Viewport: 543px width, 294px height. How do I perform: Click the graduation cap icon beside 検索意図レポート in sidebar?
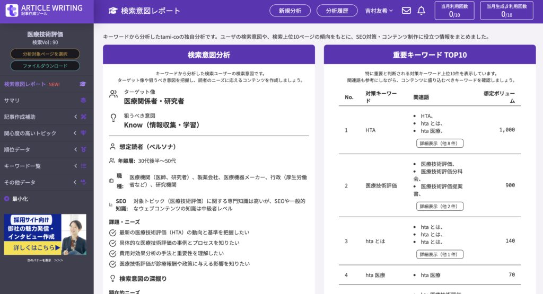[83, 84]
